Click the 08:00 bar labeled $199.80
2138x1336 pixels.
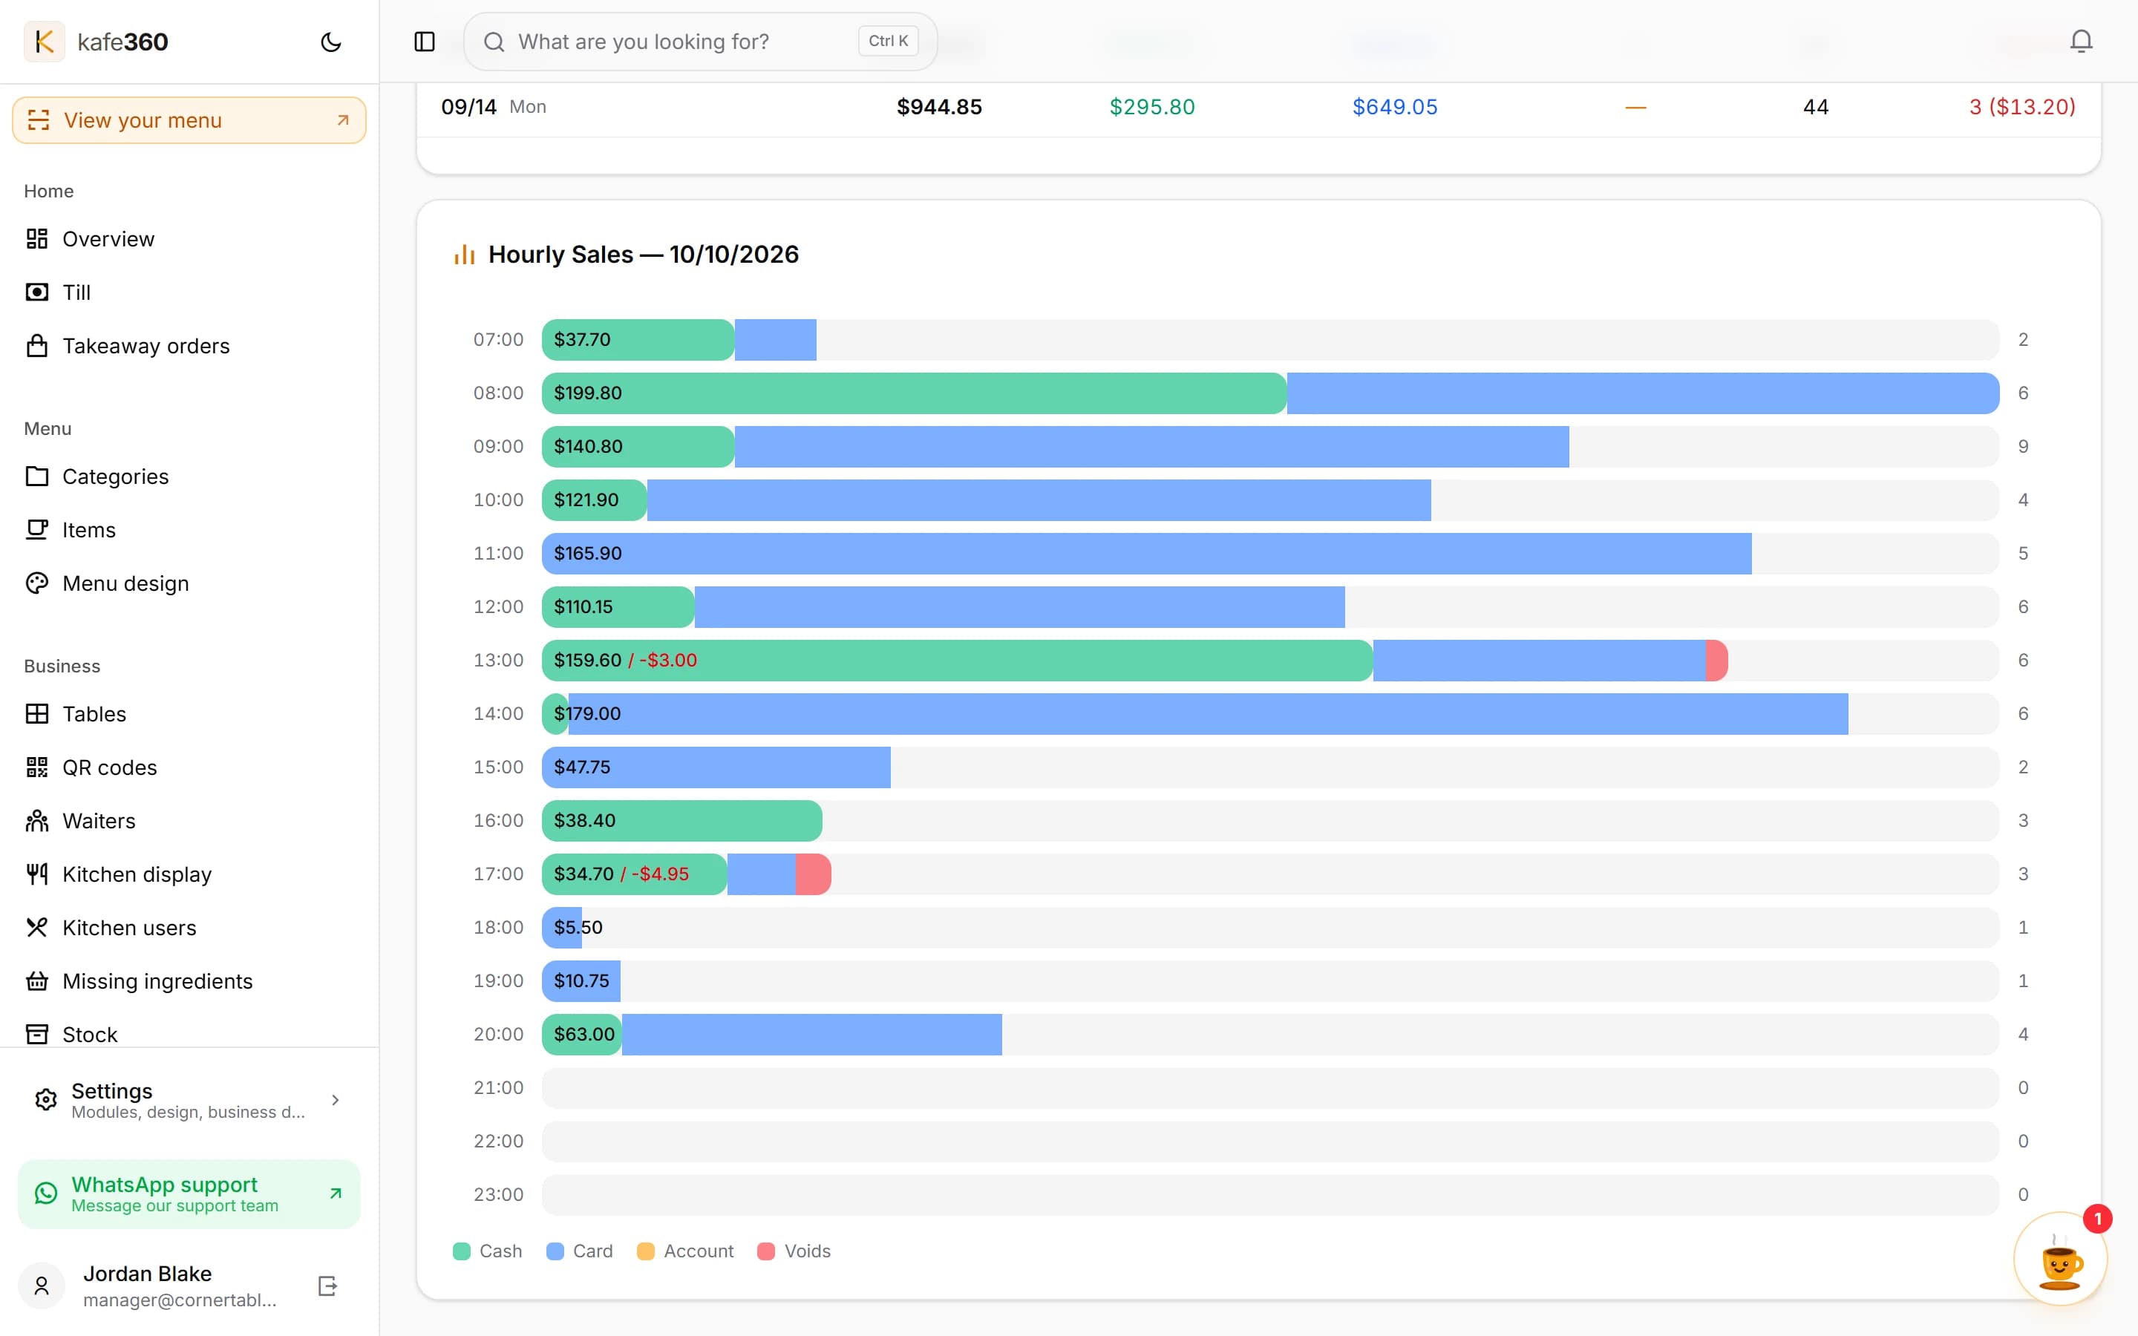1270,393
